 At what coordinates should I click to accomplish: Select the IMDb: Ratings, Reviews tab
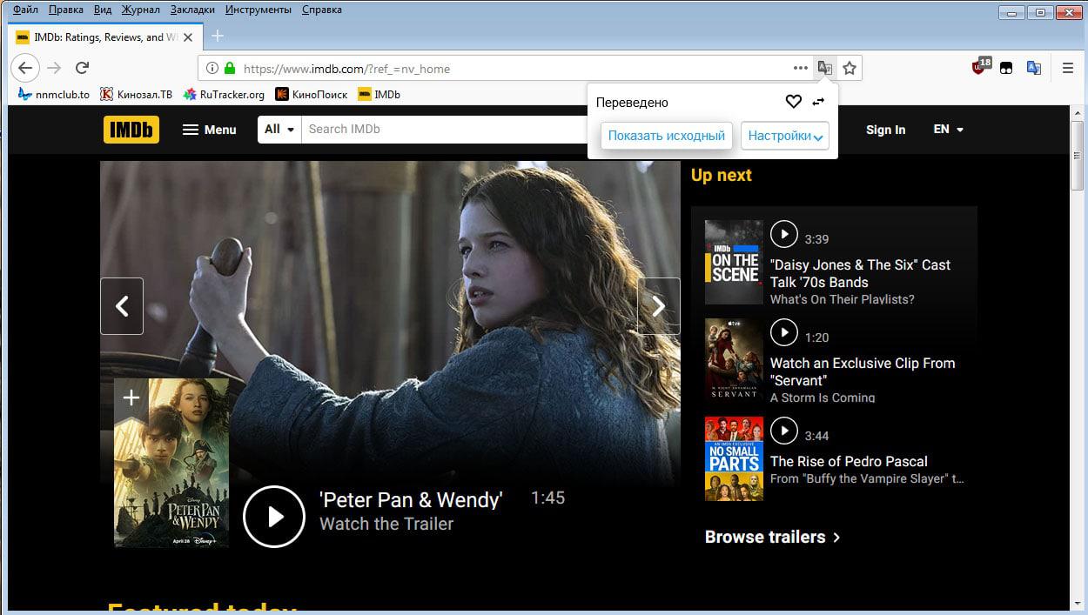coord(107,37)
